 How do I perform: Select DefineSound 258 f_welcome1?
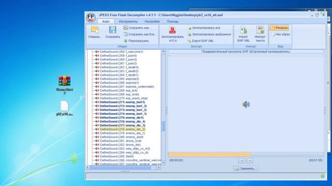121,52
